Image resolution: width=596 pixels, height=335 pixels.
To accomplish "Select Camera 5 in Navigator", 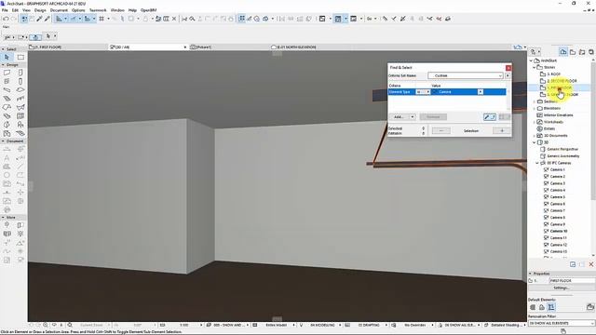I will [557, 197].
